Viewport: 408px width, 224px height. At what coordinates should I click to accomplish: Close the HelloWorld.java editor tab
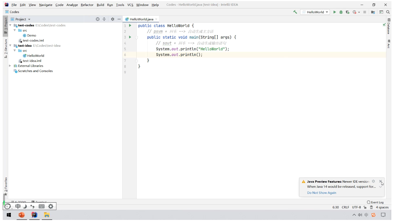point(156,19)
